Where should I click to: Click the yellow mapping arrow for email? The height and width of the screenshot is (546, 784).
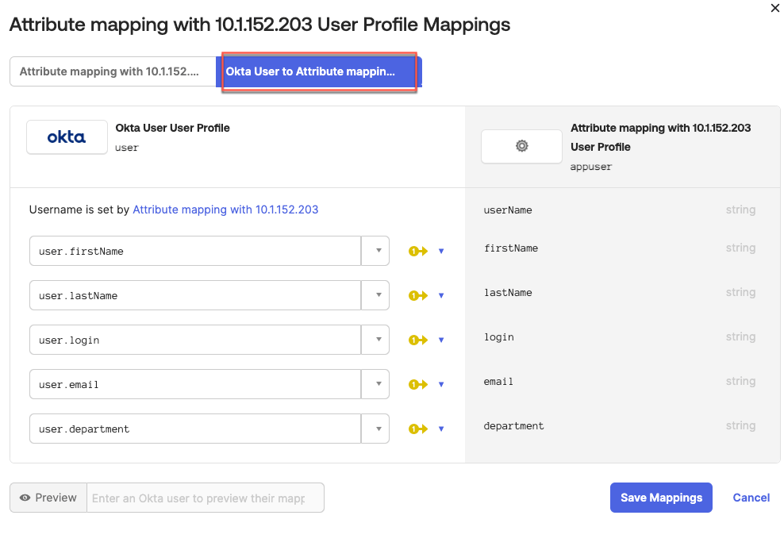418,384
